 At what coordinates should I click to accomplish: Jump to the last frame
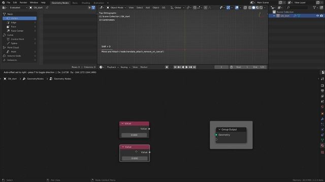coord(194,67)
